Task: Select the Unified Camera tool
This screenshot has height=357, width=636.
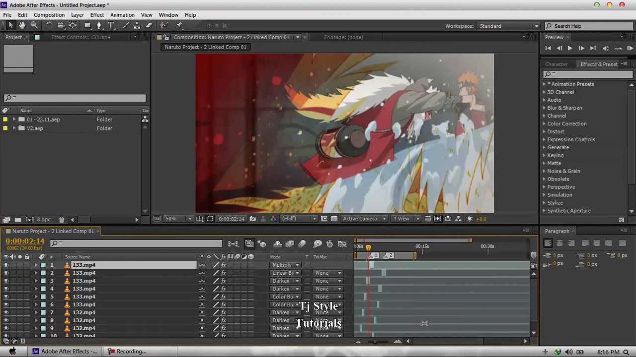Action: pyautogui.click(x=61, y=25)
